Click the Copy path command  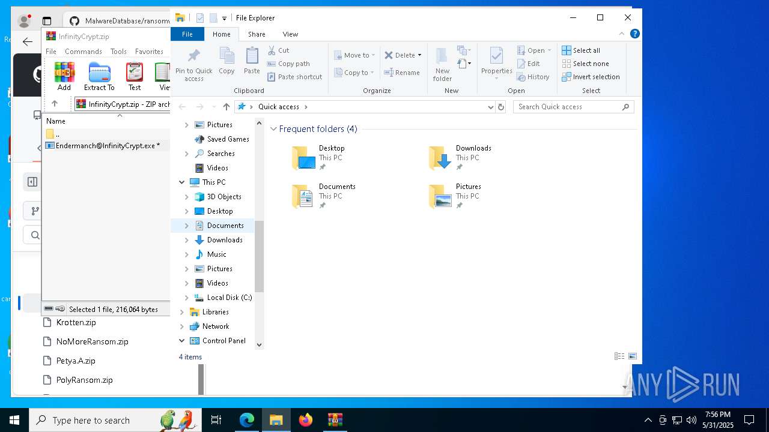click(x=288, y=64)
